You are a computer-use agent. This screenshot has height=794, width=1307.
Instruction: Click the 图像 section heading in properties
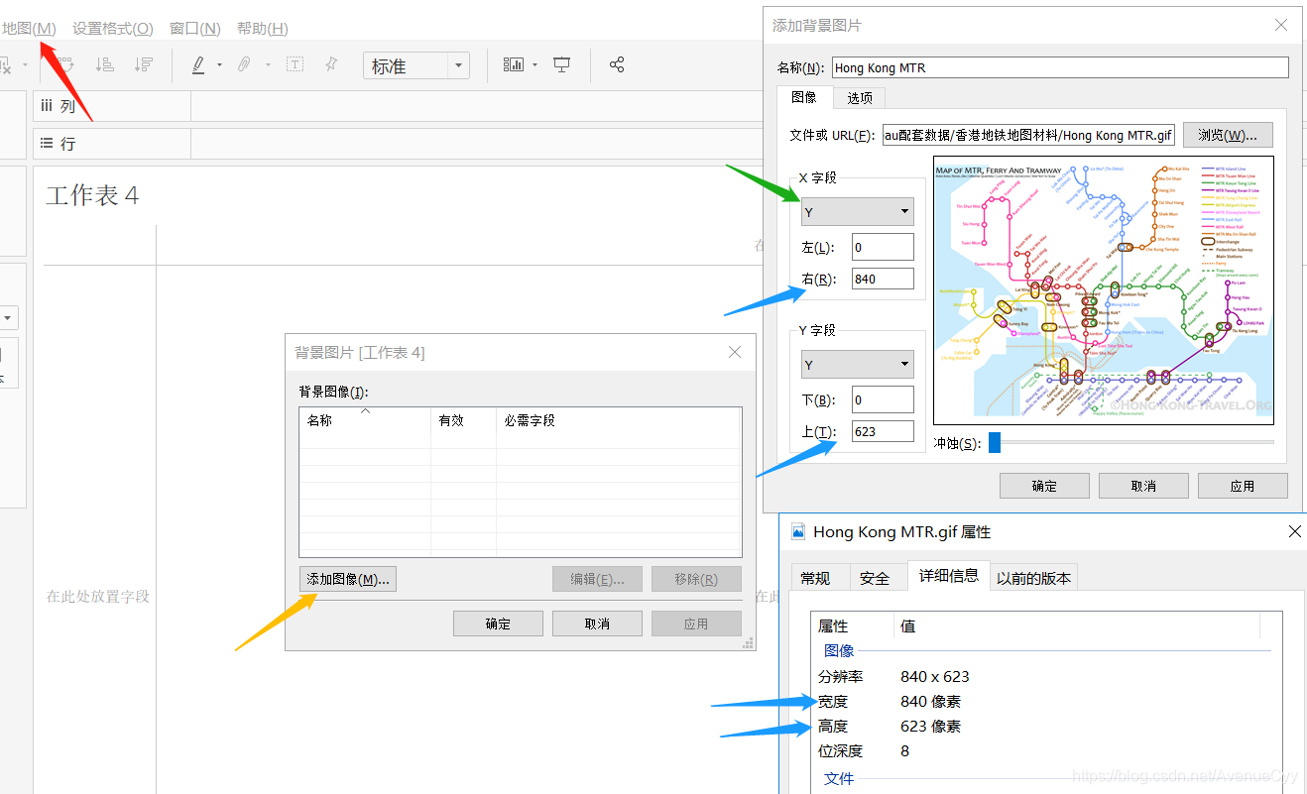[x=839, y=650]
